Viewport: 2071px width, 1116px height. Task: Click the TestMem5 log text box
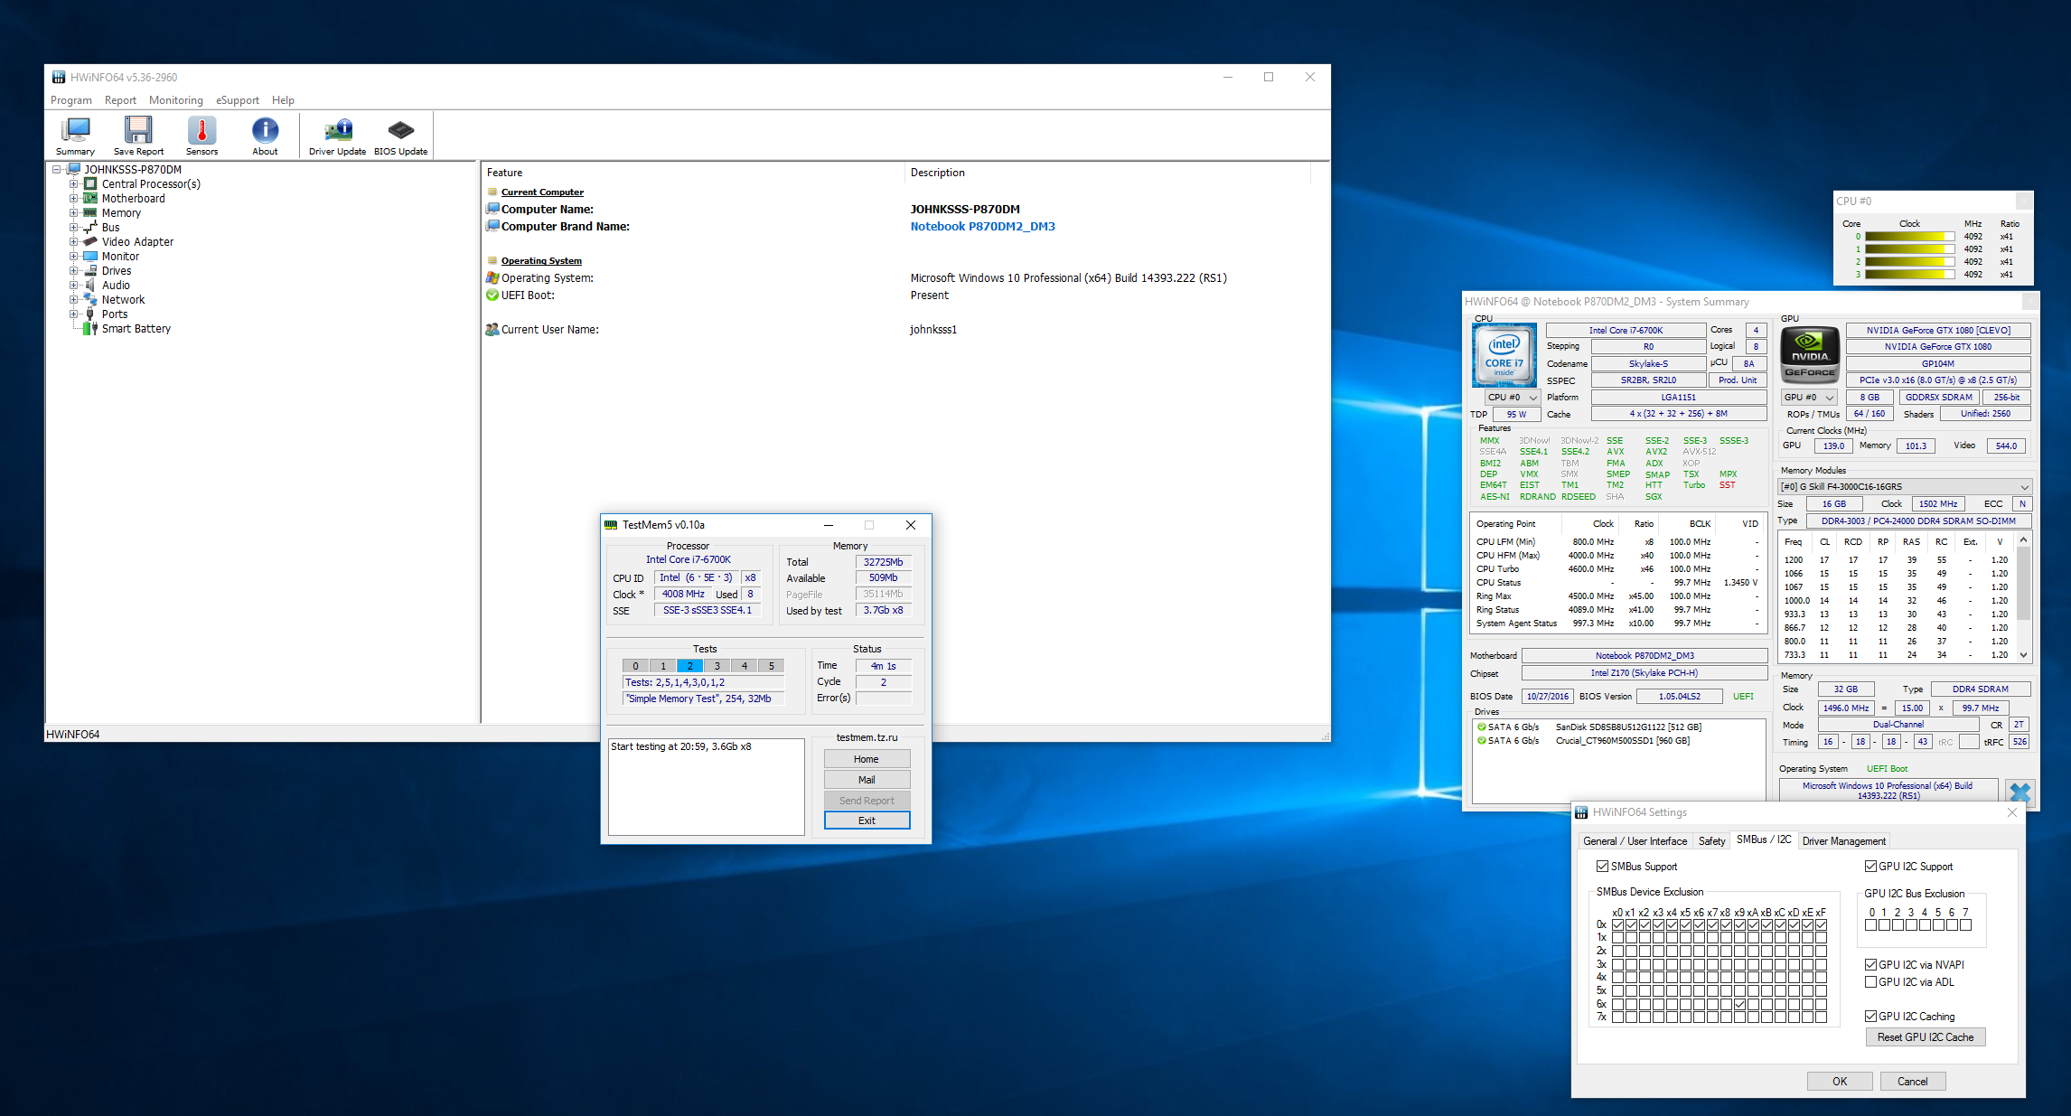click(x=707, y=787)
